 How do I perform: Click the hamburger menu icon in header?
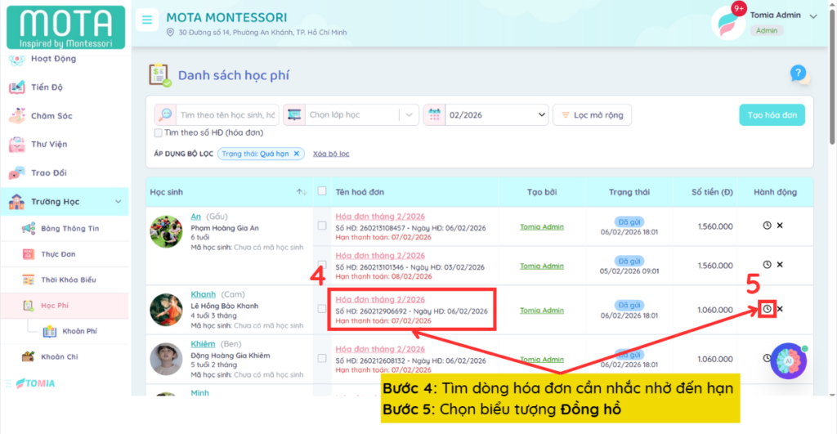pyautogui.click(x=147, y=20)
